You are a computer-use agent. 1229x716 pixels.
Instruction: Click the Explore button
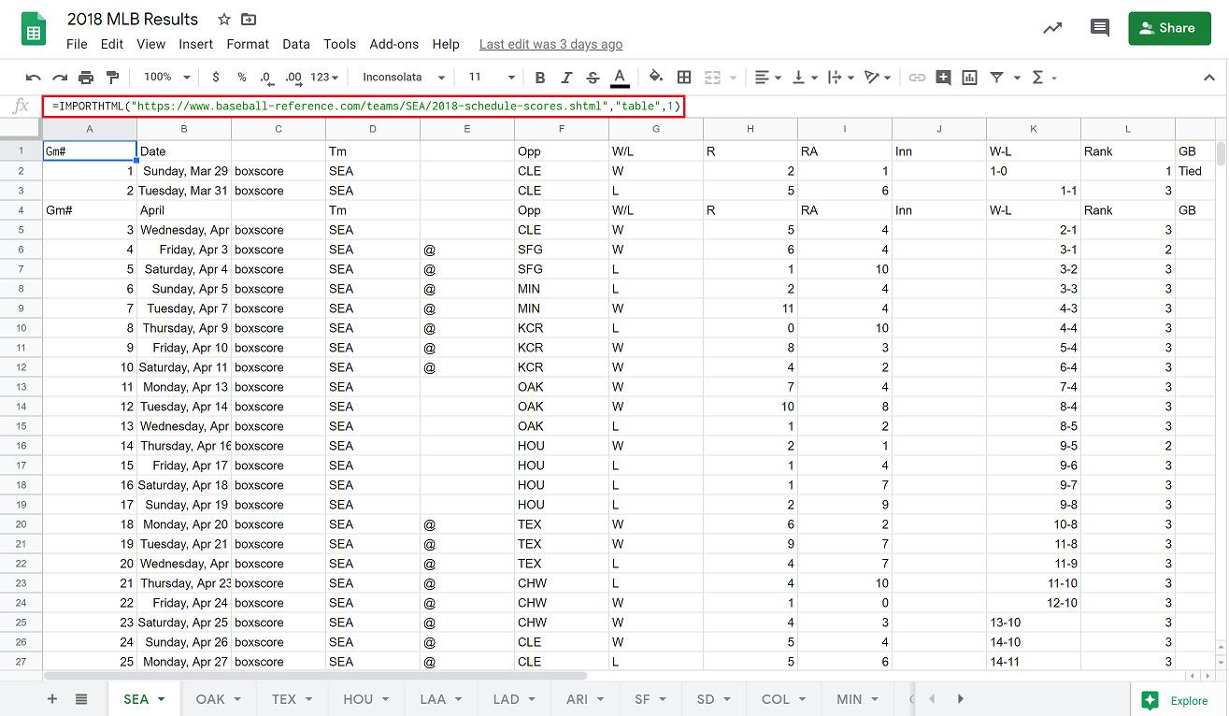1178,700
